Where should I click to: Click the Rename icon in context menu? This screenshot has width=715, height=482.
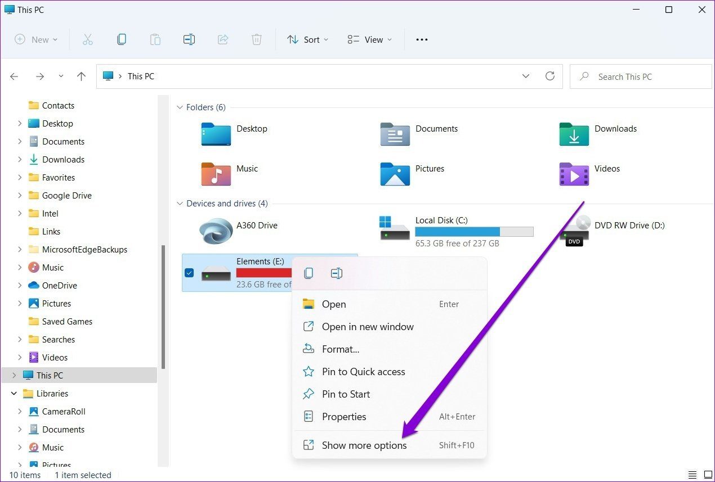click(x=337, y=273)
